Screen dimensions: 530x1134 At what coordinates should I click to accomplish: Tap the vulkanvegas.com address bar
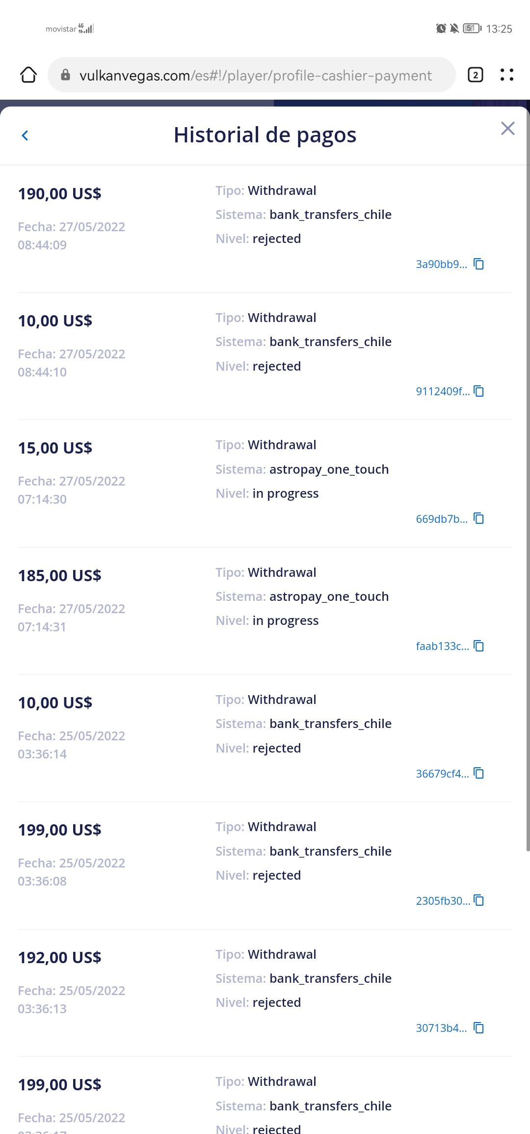tap(255, 75)
